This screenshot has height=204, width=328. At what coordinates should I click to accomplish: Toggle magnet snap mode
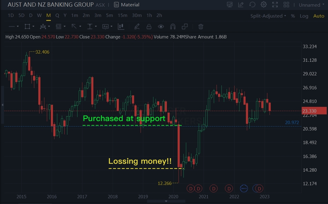(x=173, y=26)
